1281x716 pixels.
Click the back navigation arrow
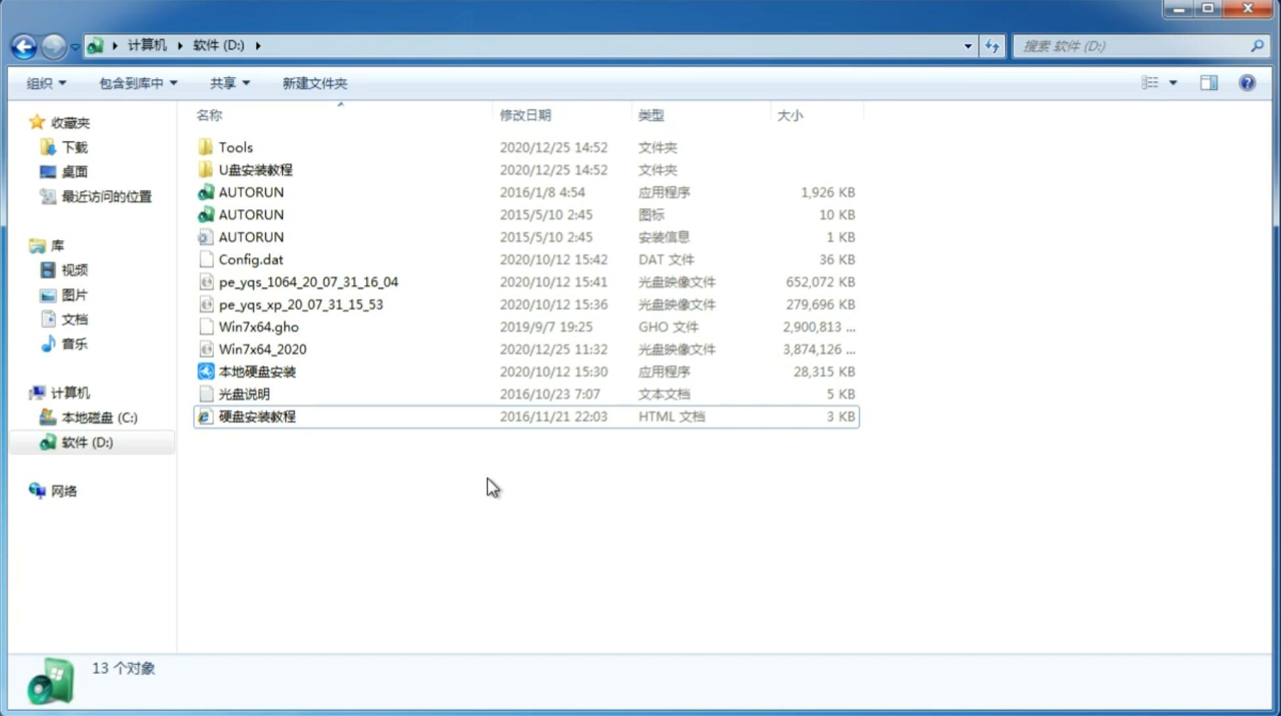pos(24,45)
